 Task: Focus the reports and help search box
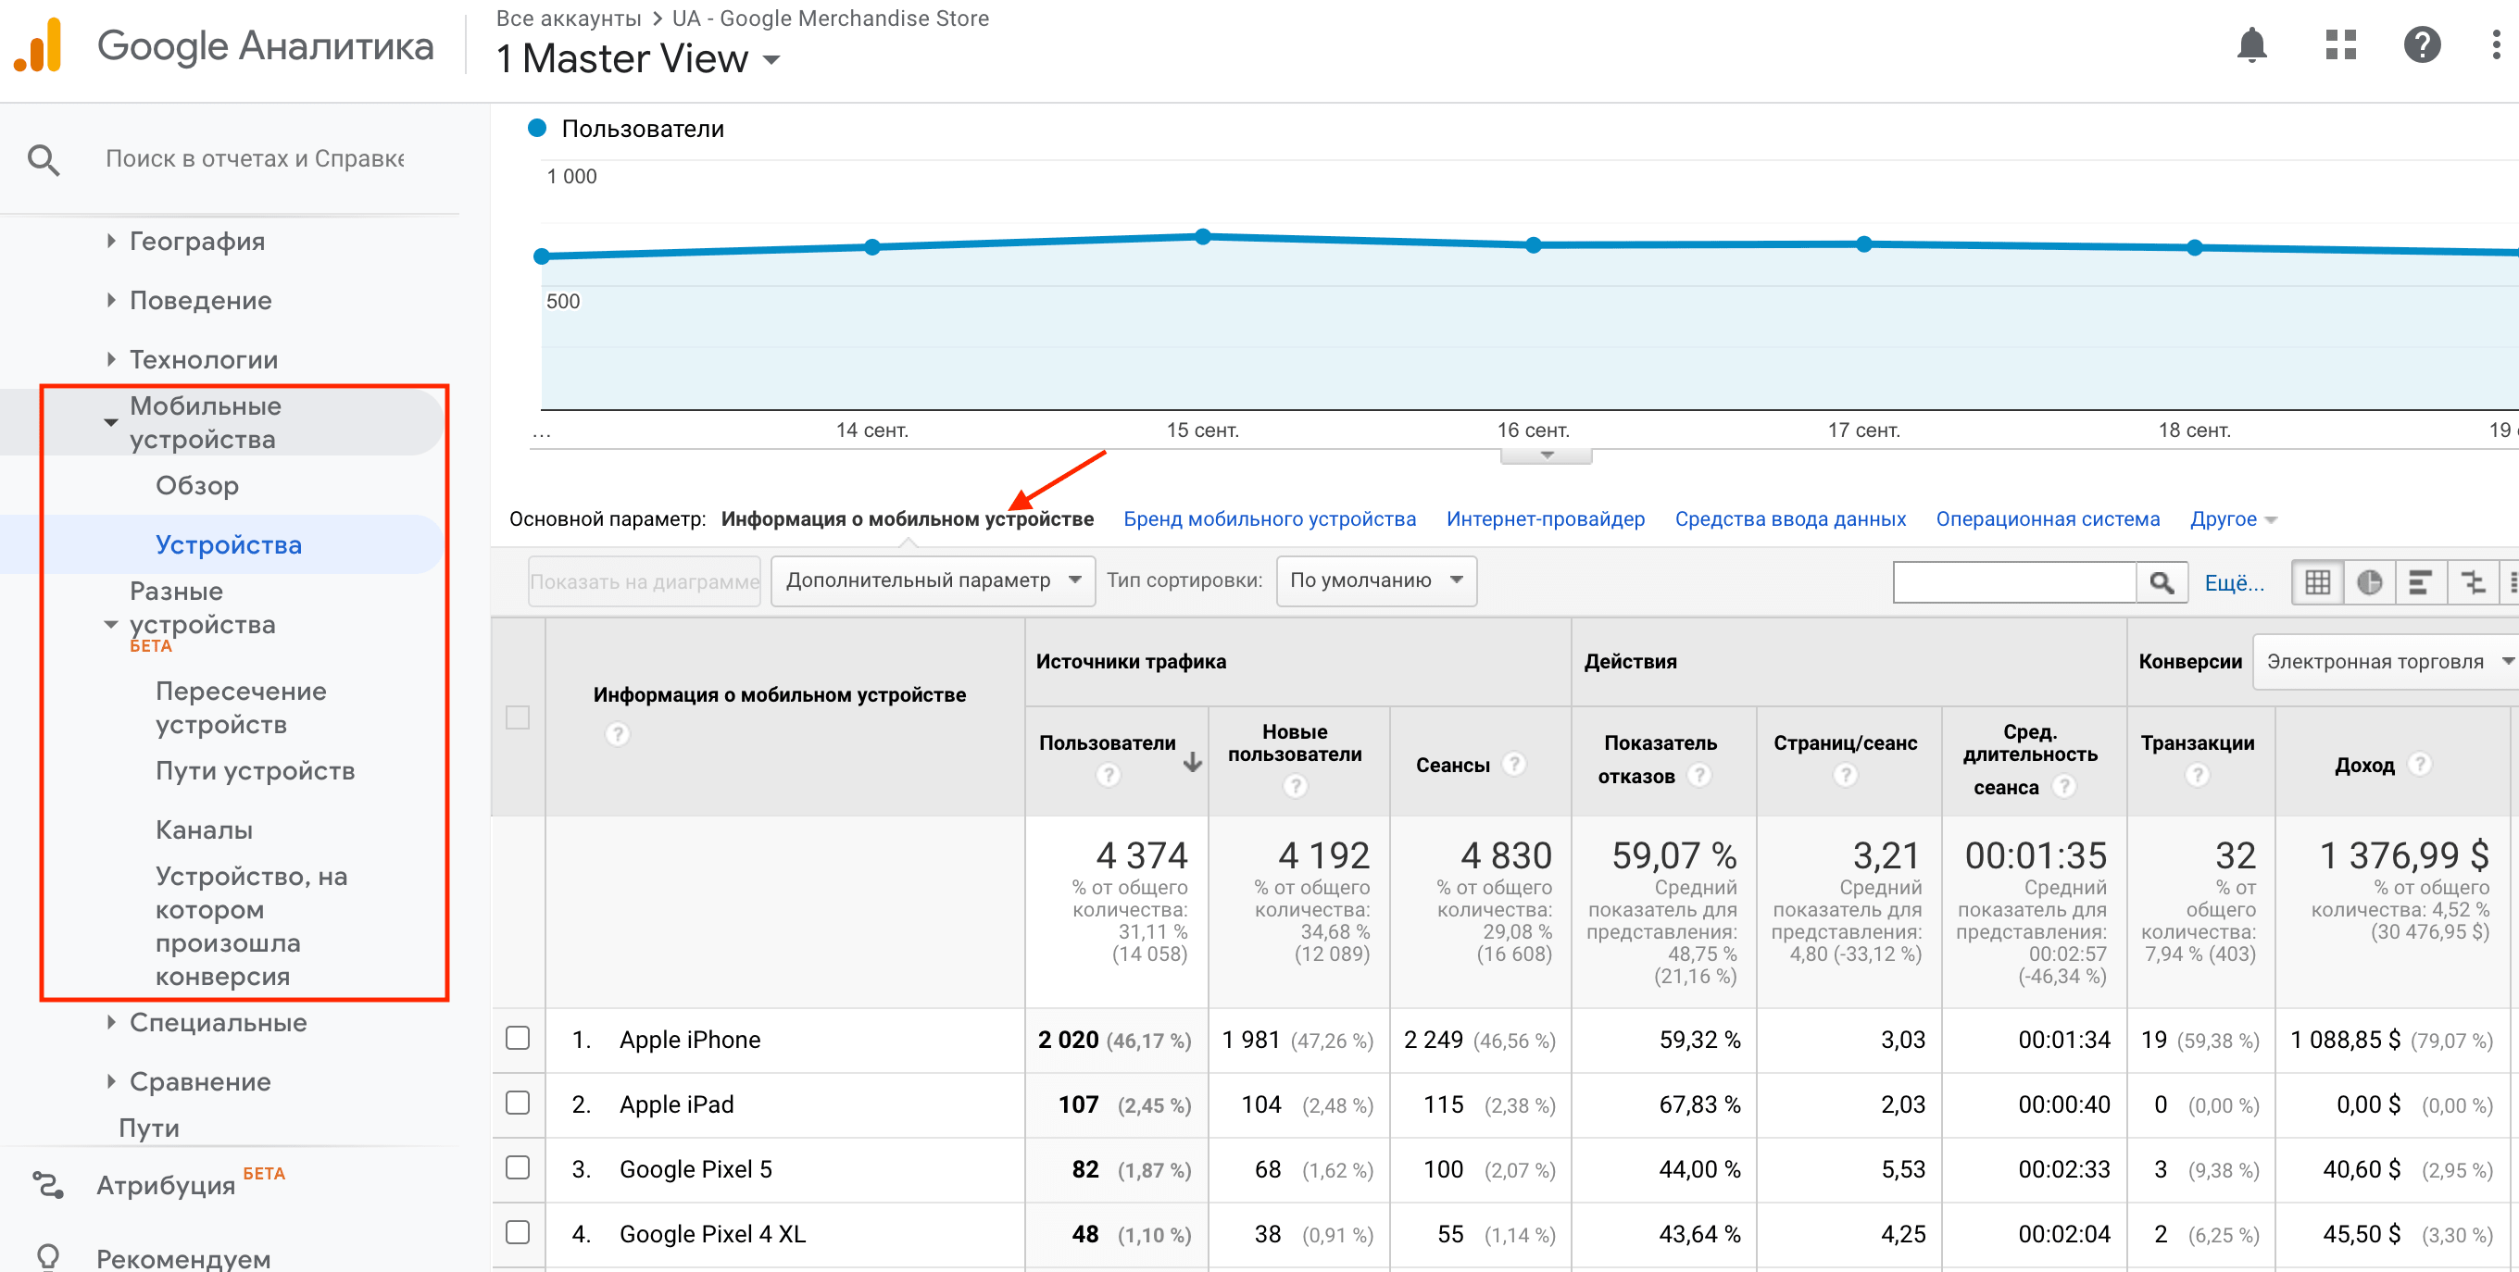pos(256,159)
